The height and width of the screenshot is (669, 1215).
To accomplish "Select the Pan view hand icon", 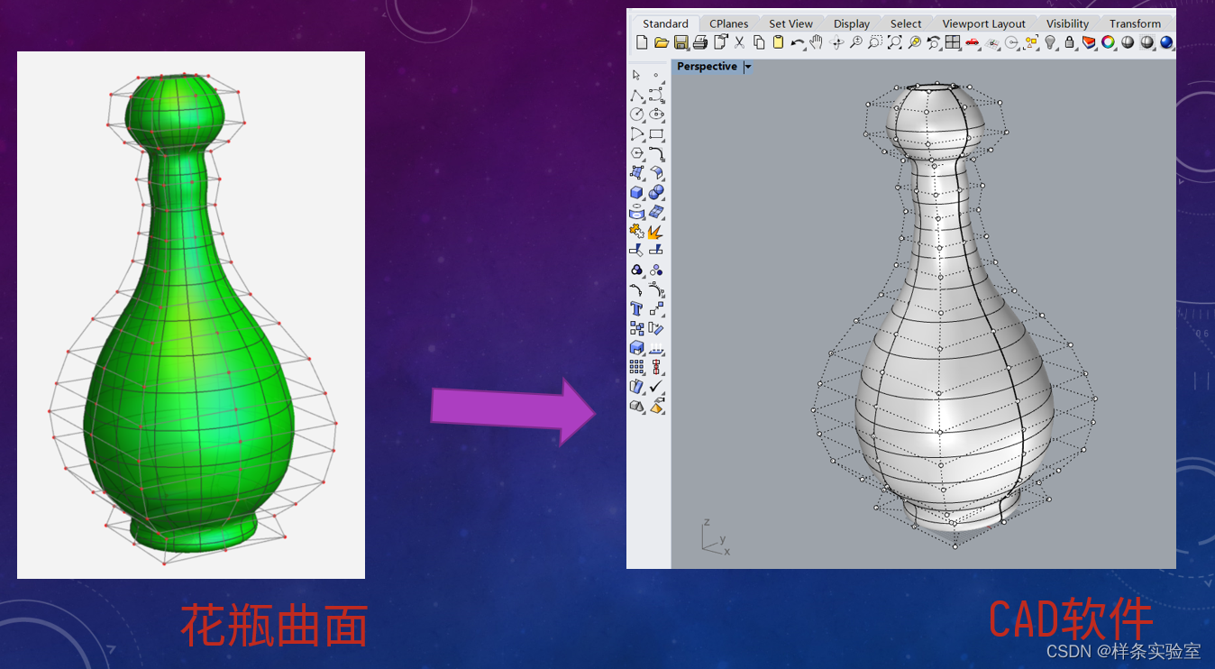I will pos(815,42).
